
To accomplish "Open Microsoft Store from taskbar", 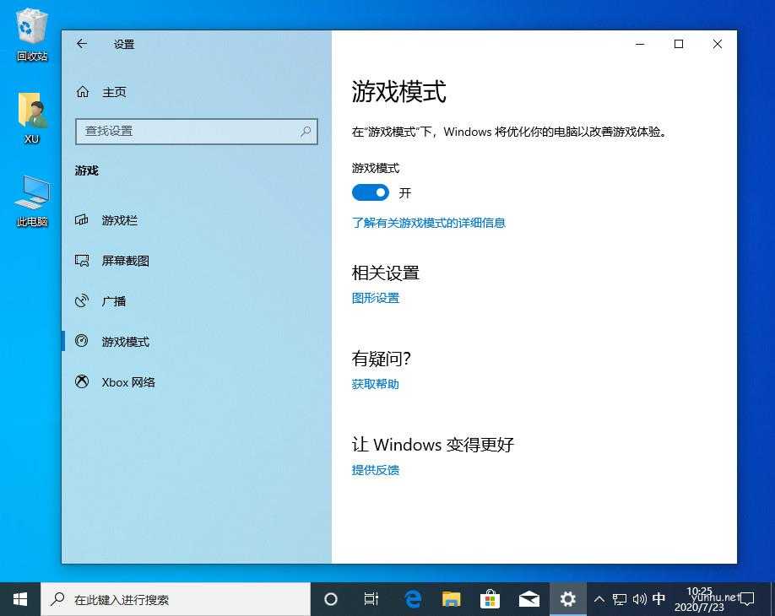I will (x=490, y=598).
